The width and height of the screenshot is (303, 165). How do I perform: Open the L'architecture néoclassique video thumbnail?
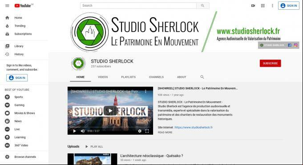[93, 159]
